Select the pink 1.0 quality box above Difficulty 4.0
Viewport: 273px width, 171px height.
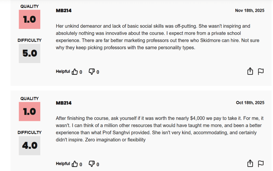pyautogui.click(x=29, y=112)
